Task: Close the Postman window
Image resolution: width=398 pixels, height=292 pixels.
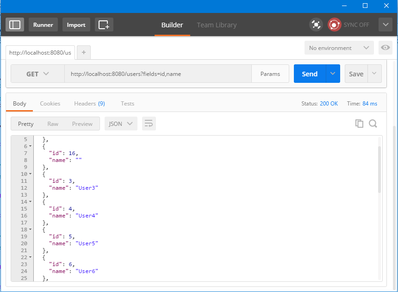Action: point(386,6)
